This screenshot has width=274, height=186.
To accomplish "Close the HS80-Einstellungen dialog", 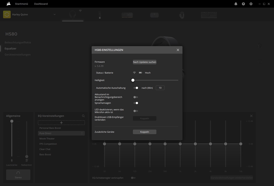I will 178,50.
